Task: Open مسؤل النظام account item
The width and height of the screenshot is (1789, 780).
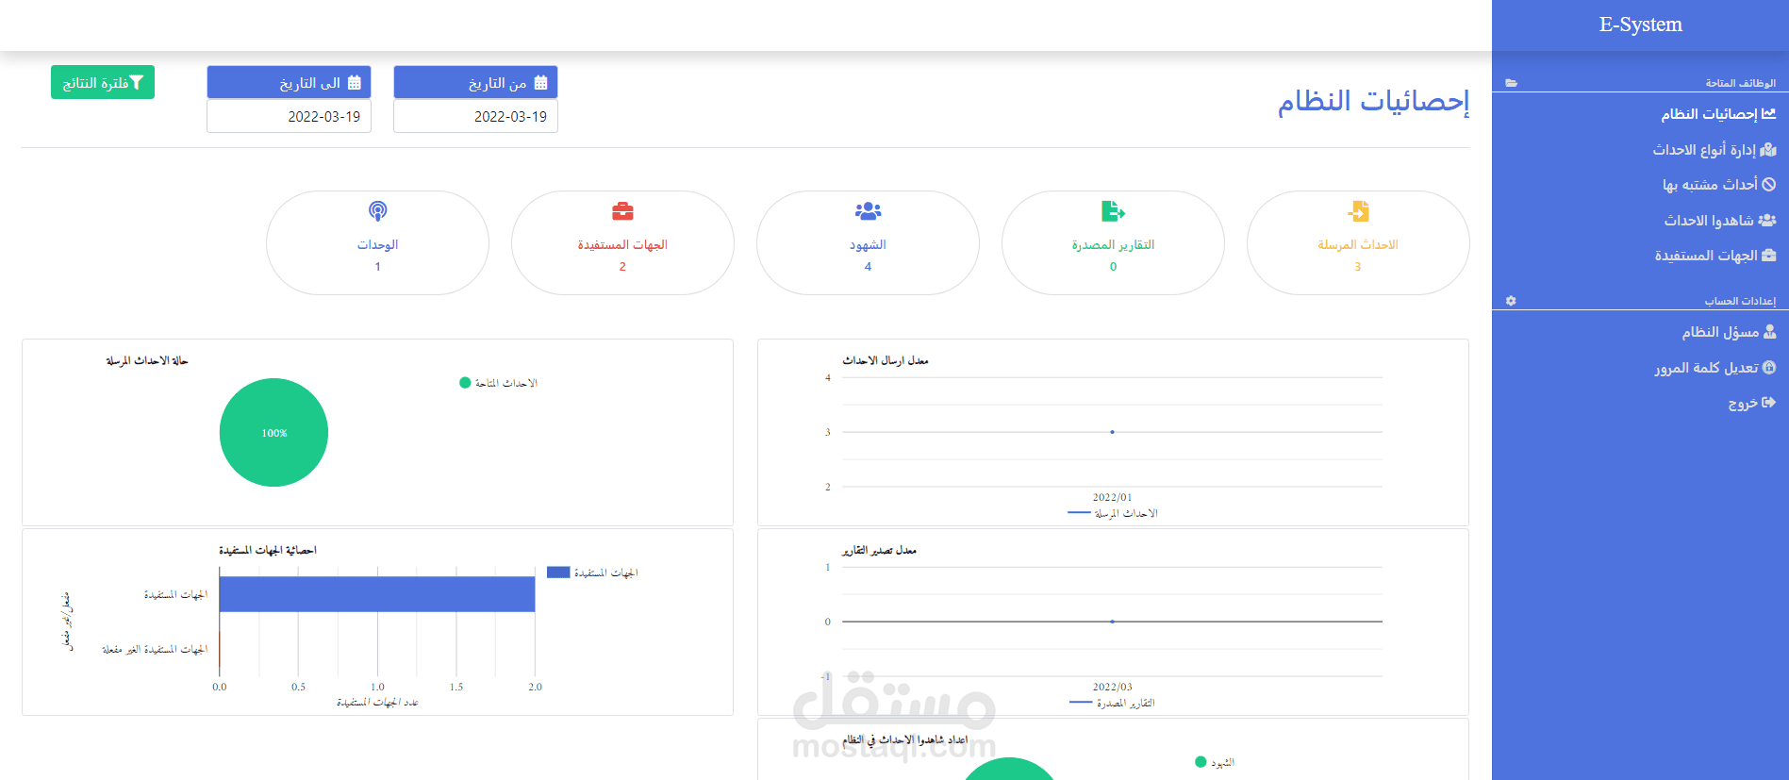Action: [1729, 332]
